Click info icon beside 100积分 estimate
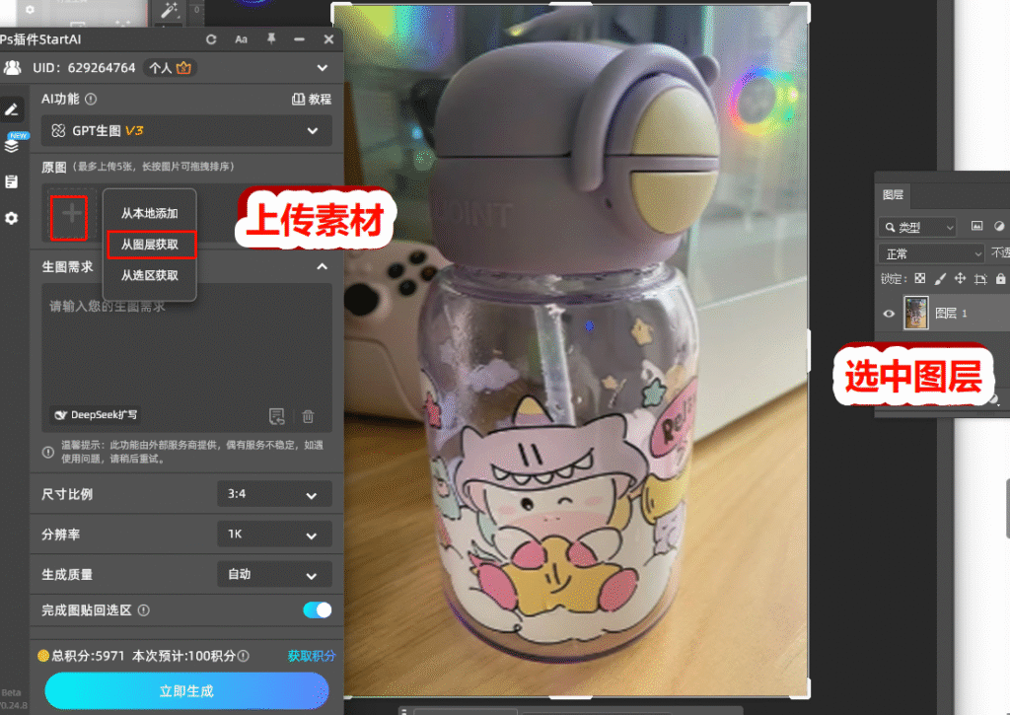Image resolution: width=1010 pixels, height=715 pixels. point(244,656)
